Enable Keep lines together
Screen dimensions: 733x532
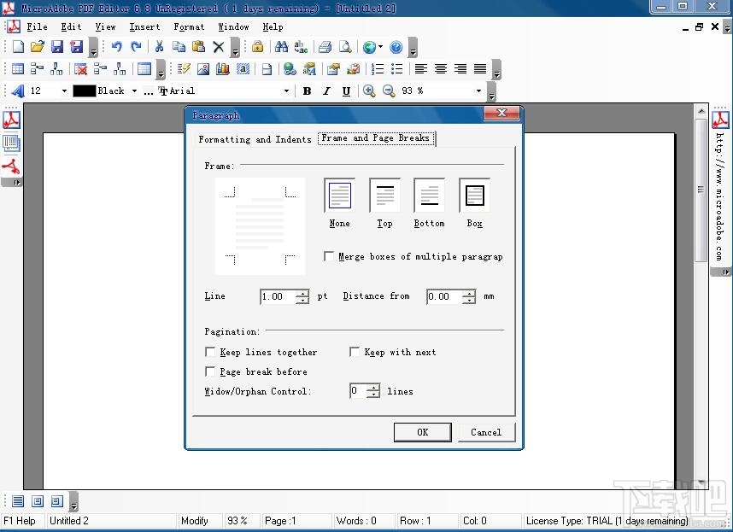point(210,352)
